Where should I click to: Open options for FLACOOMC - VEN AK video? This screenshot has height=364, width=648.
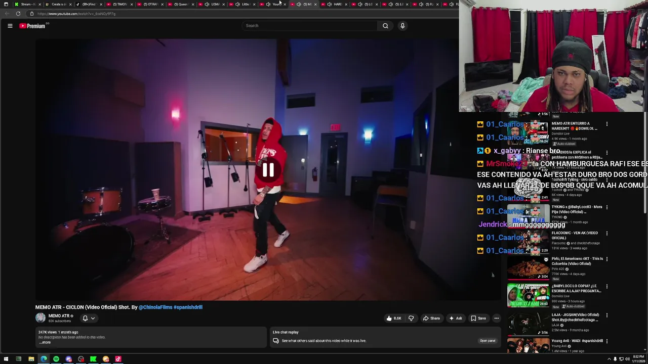click(607, 233)
